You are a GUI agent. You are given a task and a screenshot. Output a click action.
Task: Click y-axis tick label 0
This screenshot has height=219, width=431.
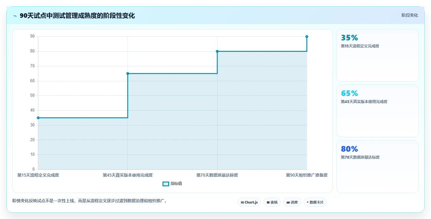click(34, 169)
